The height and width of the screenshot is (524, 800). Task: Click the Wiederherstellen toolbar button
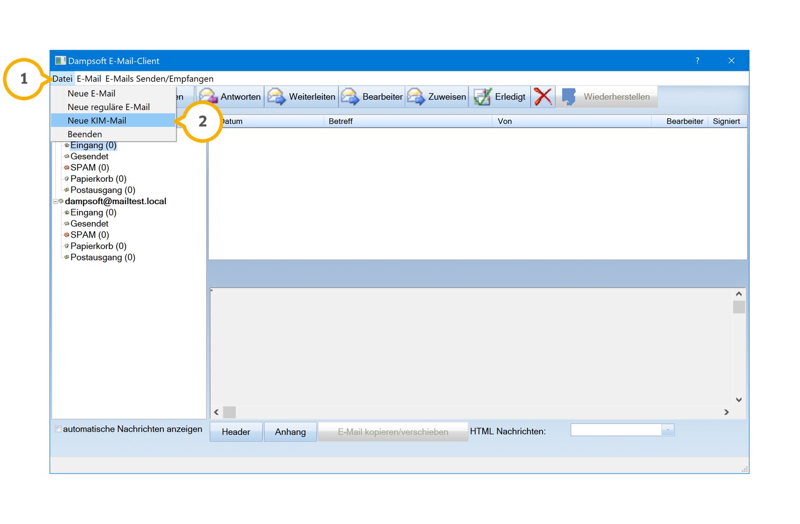tap(607, 97)
